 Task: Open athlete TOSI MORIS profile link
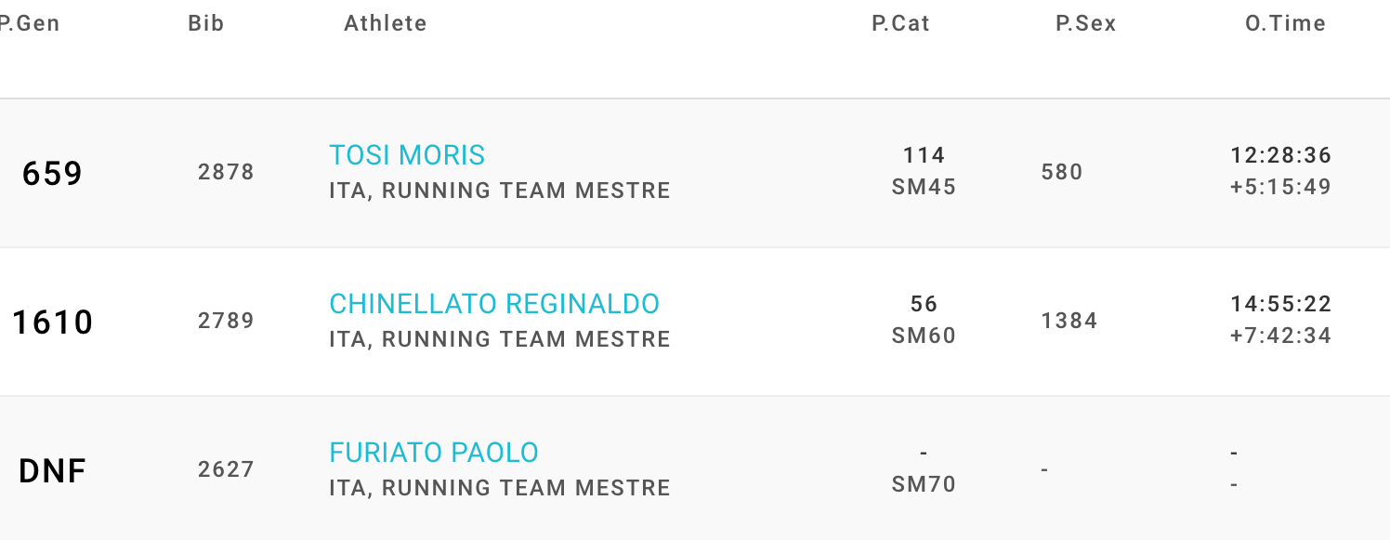tap(407, 155)
